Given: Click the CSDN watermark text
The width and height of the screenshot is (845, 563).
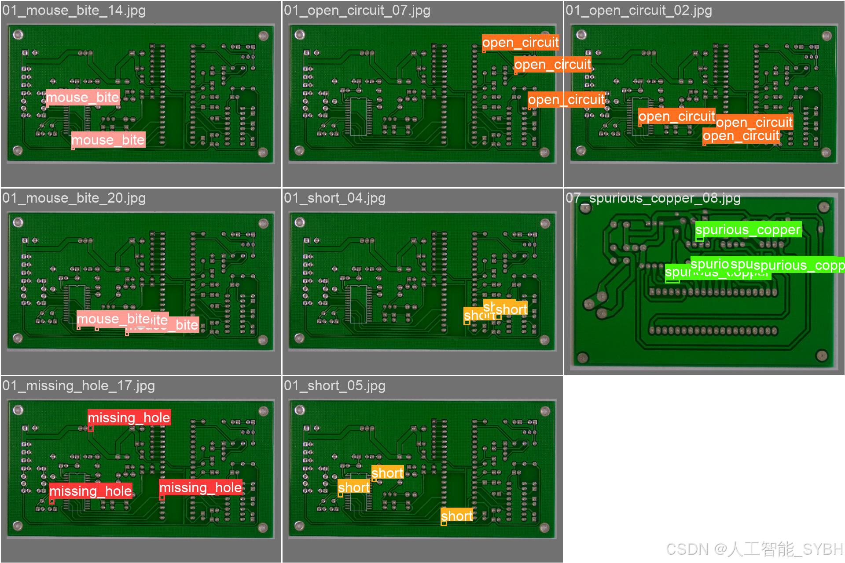Looking at the screenshot, I should coord(754,549).
